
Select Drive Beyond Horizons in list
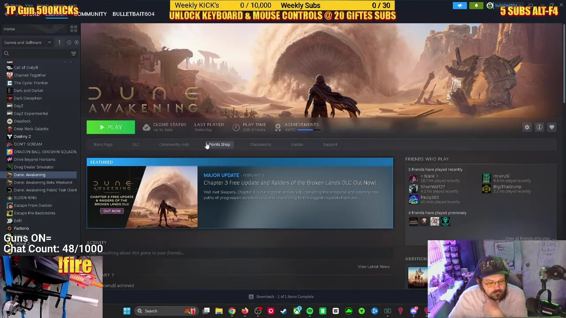[34, 159]
